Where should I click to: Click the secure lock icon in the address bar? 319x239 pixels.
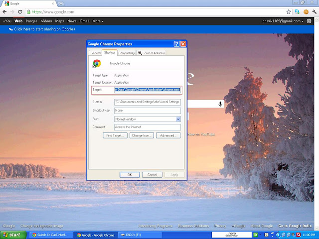point(29,12)
